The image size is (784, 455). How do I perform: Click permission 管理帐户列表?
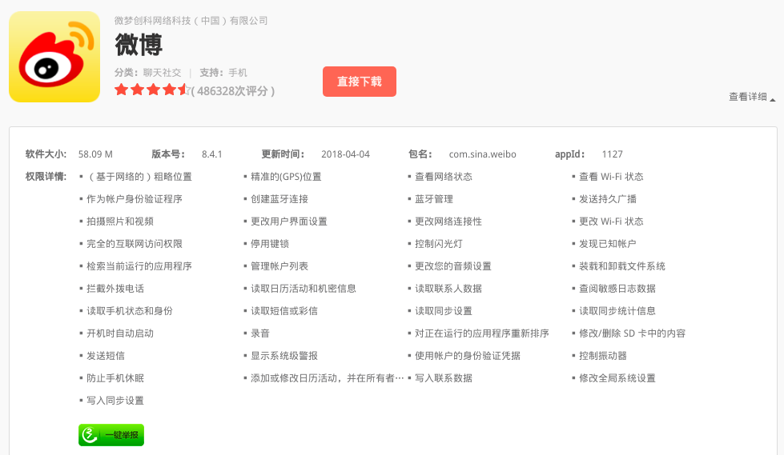(279, 267)
